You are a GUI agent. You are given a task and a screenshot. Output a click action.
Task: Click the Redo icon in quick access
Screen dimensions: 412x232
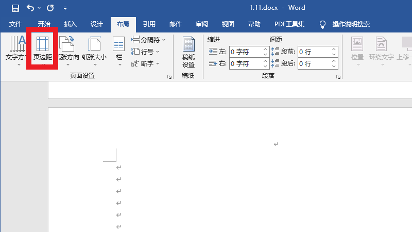[50, 8]
